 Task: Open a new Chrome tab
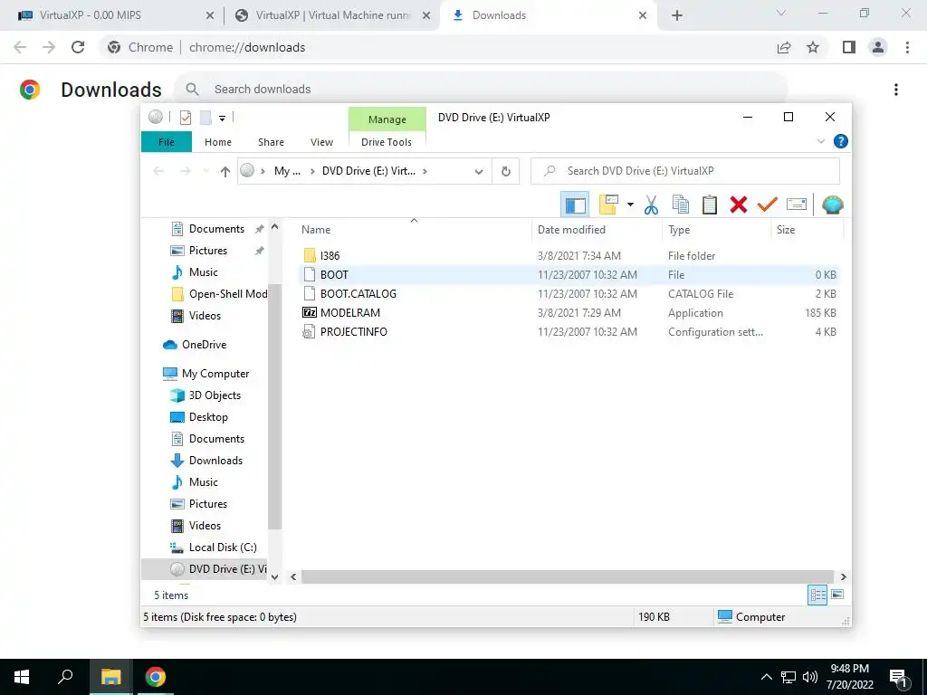[677, 15]
